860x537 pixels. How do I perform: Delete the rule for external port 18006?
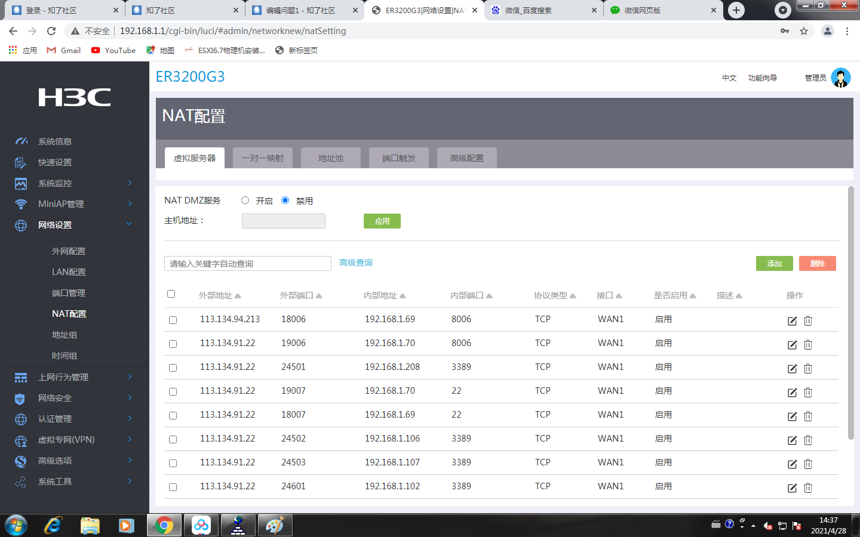point(808,321)
